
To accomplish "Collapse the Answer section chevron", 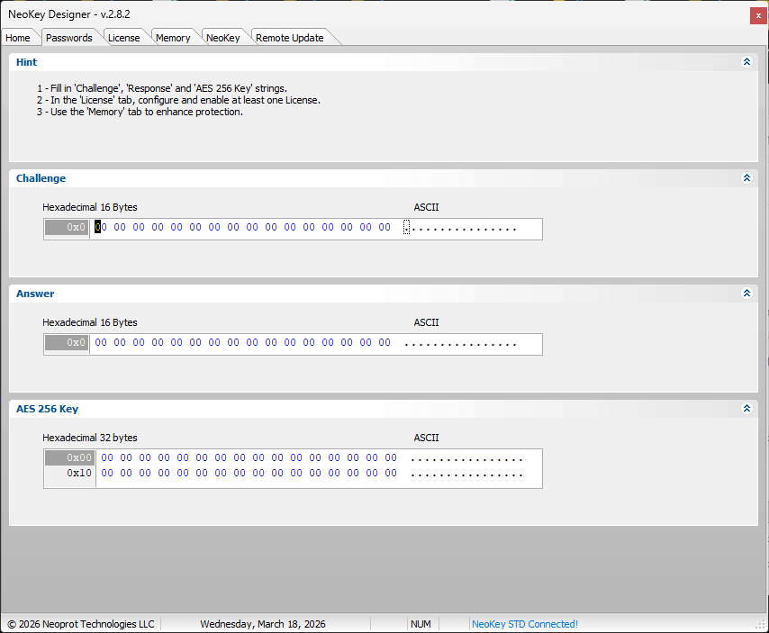I will tap(746, 294).
